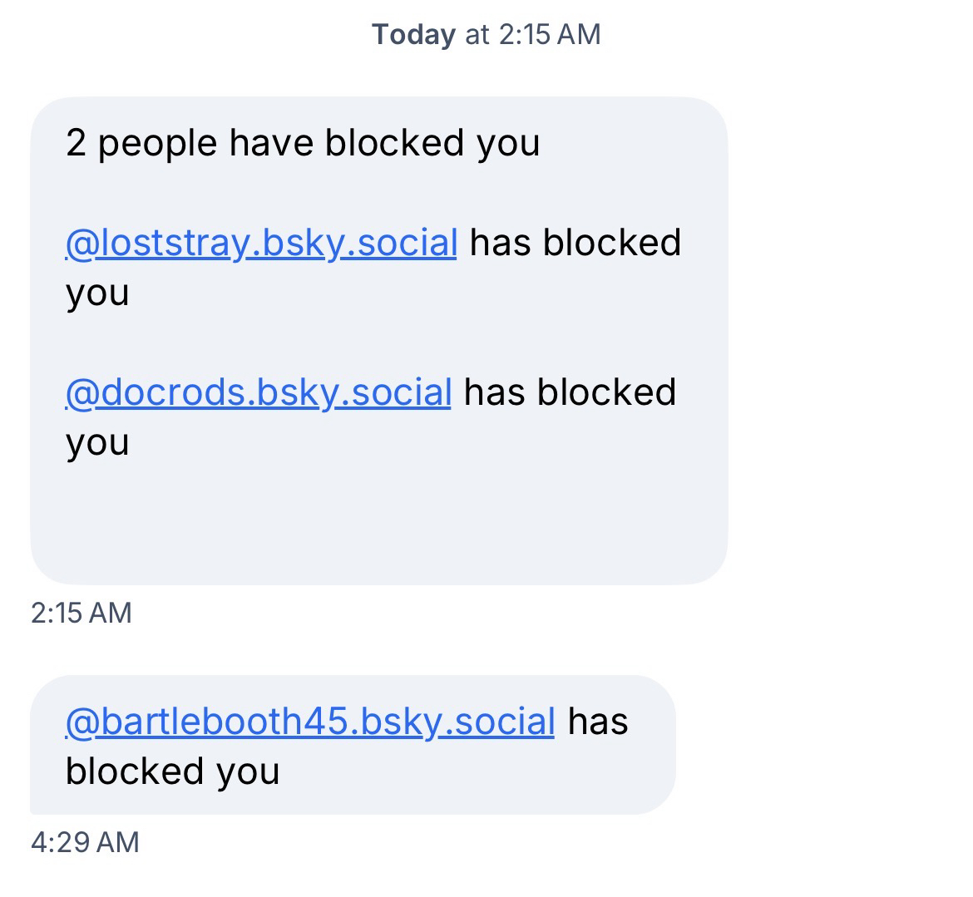973x897 pixels.
Task: Click the "at 2:15 AM" header time
Action: 533,35
